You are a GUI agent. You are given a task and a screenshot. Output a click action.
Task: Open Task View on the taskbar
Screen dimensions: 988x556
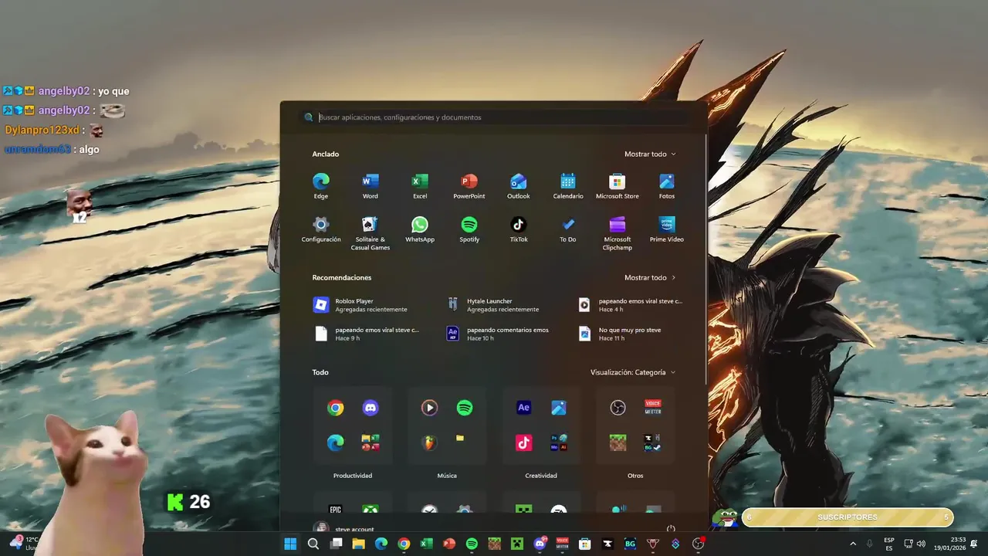click(x=336, y=544)
